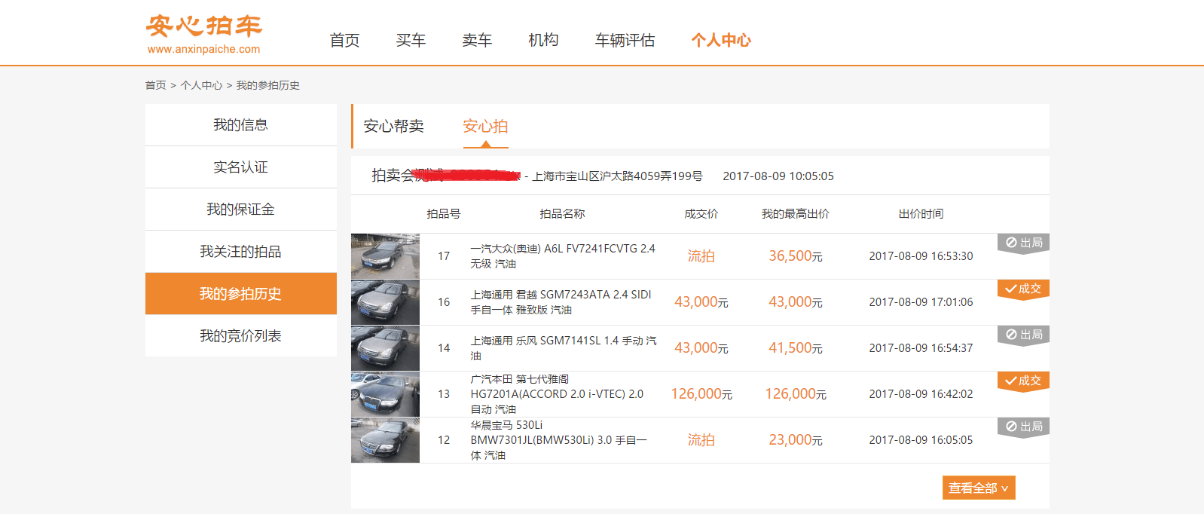Click auction address 上海市宝山区沪太路4059弄199号
Image resolution: width=1204 pixels, height=514 pixels.
click(618, 176)
